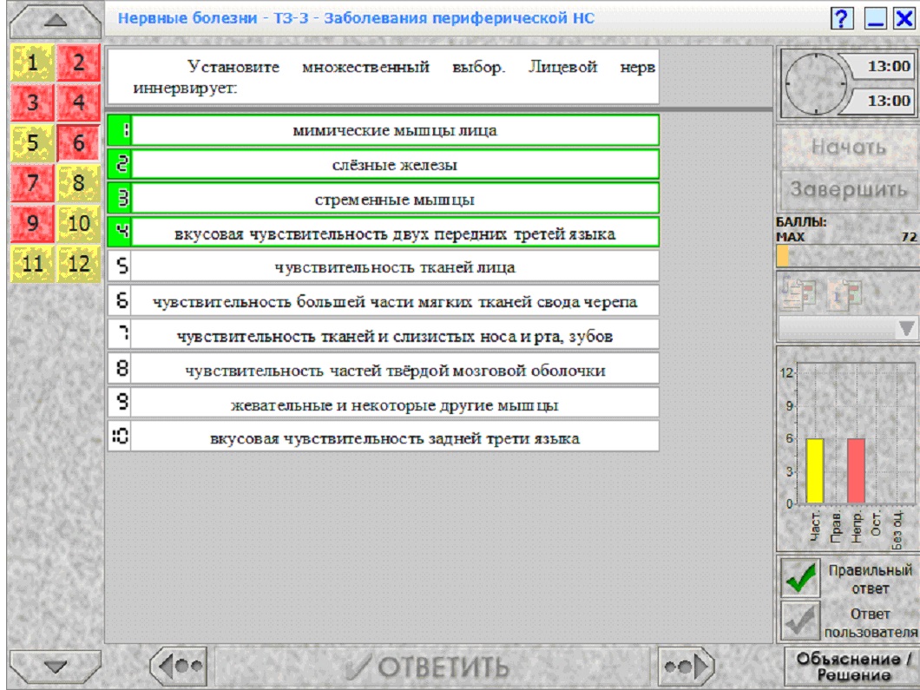Jump to question 1

pos(33,62)
